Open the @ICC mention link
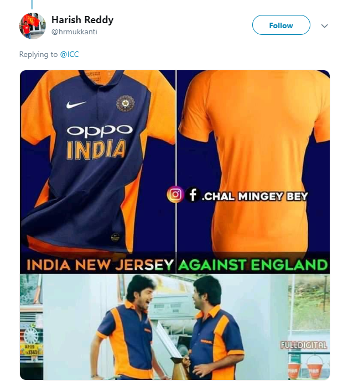This screenshot has height=386, width=348. tap(69, 54)
